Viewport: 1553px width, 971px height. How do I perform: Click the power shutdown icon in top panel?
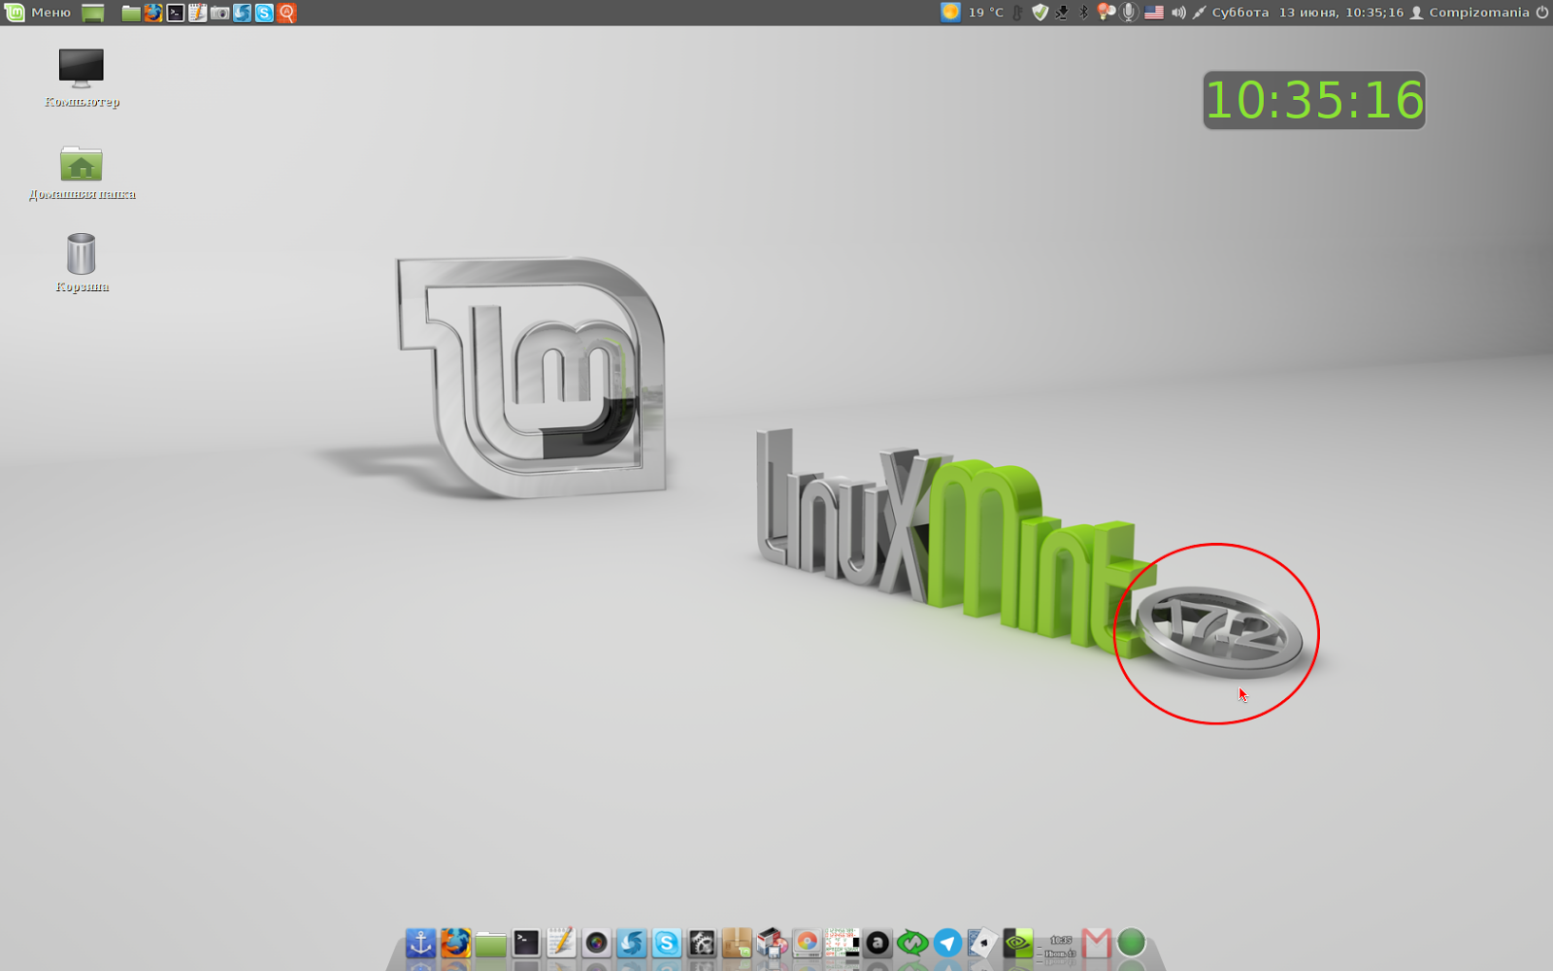1542,13
